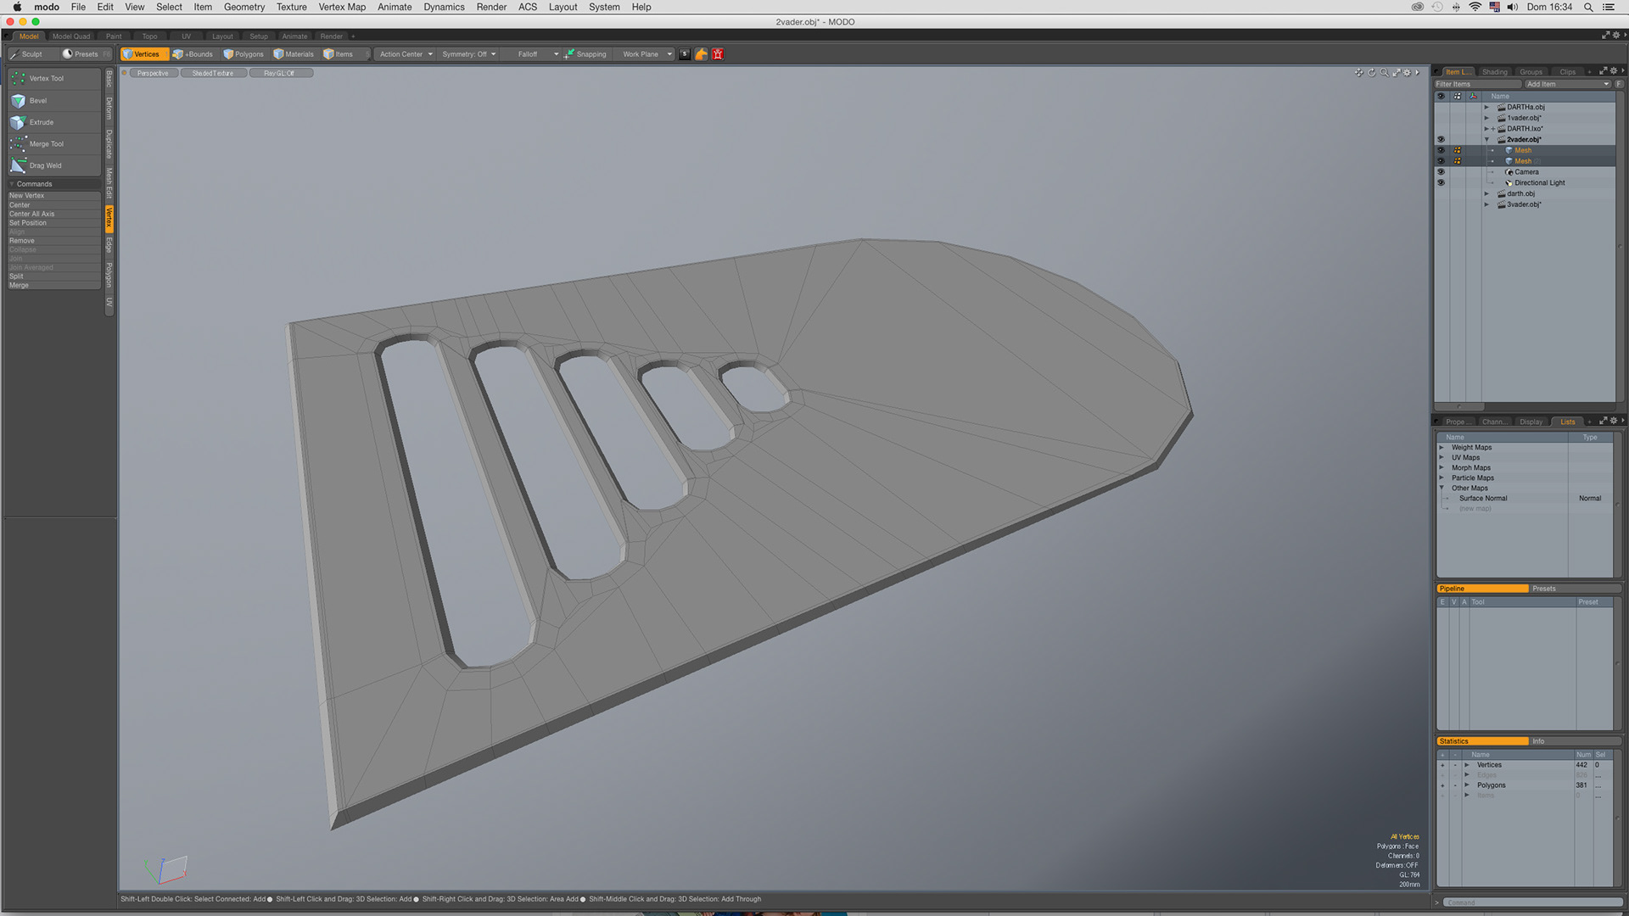
Task: Open the Symmetry: Off dropdown
Action: pyautogui.click(x=468, y=54)
